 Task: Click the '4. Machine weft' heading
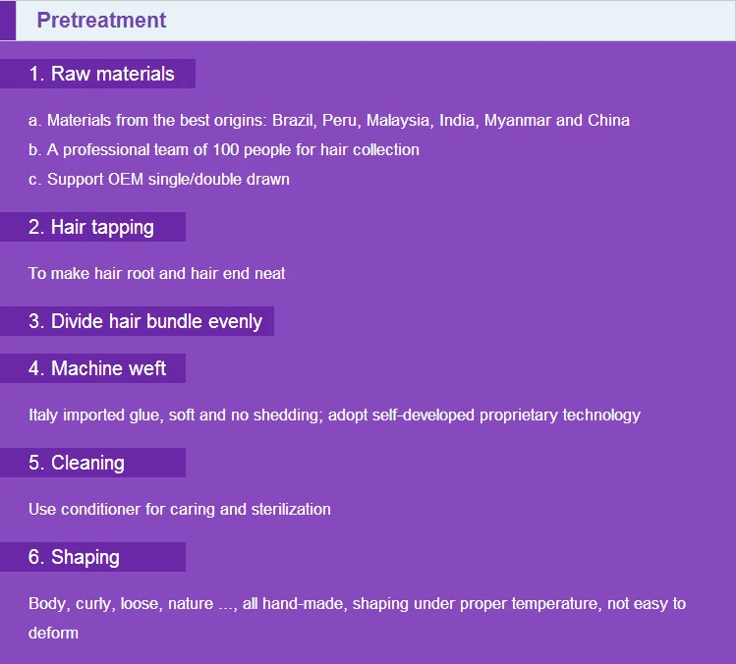click(97, 368)
